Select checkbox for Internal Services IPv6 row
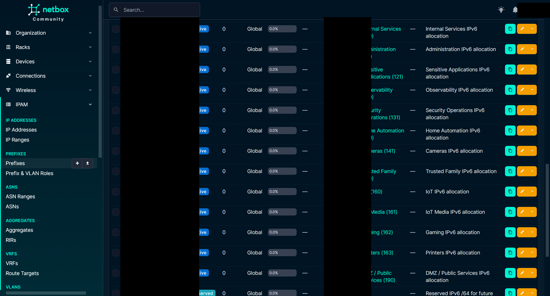Image resolution: width=550 pixels, height=296 pixels. 116,29
